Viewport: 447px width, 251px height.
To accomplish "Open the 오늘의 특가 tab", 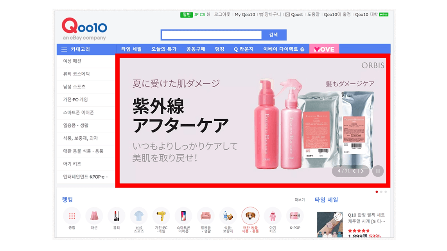I will click(x=164, y=49).
